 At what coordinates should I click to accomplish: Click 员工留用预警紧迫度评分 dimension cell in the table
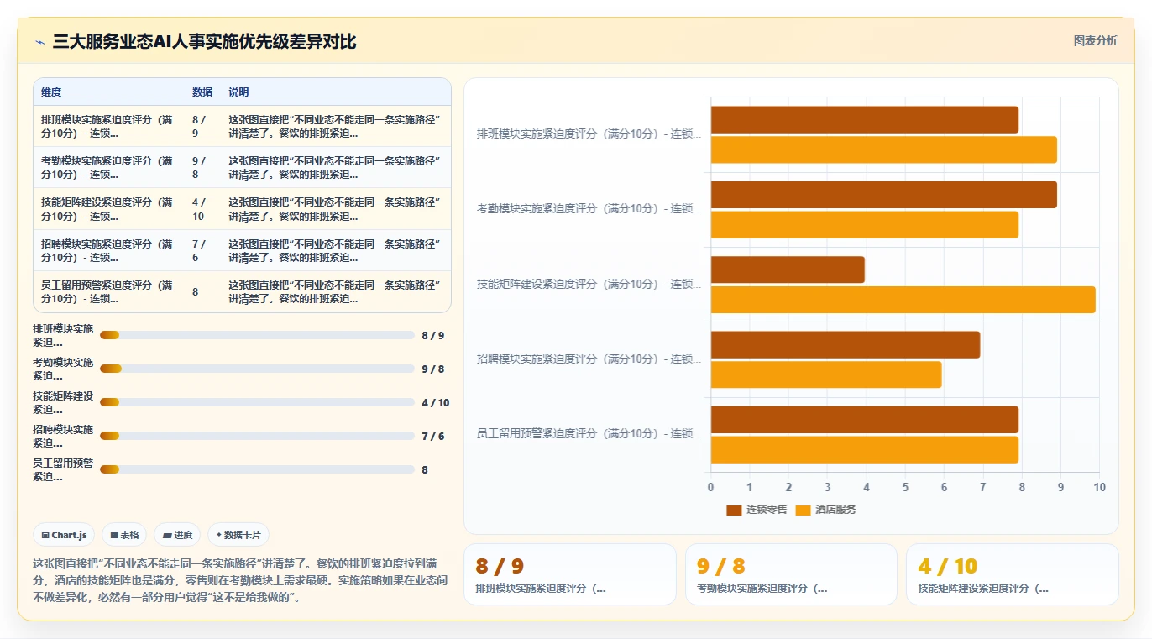tap(108, 292)
